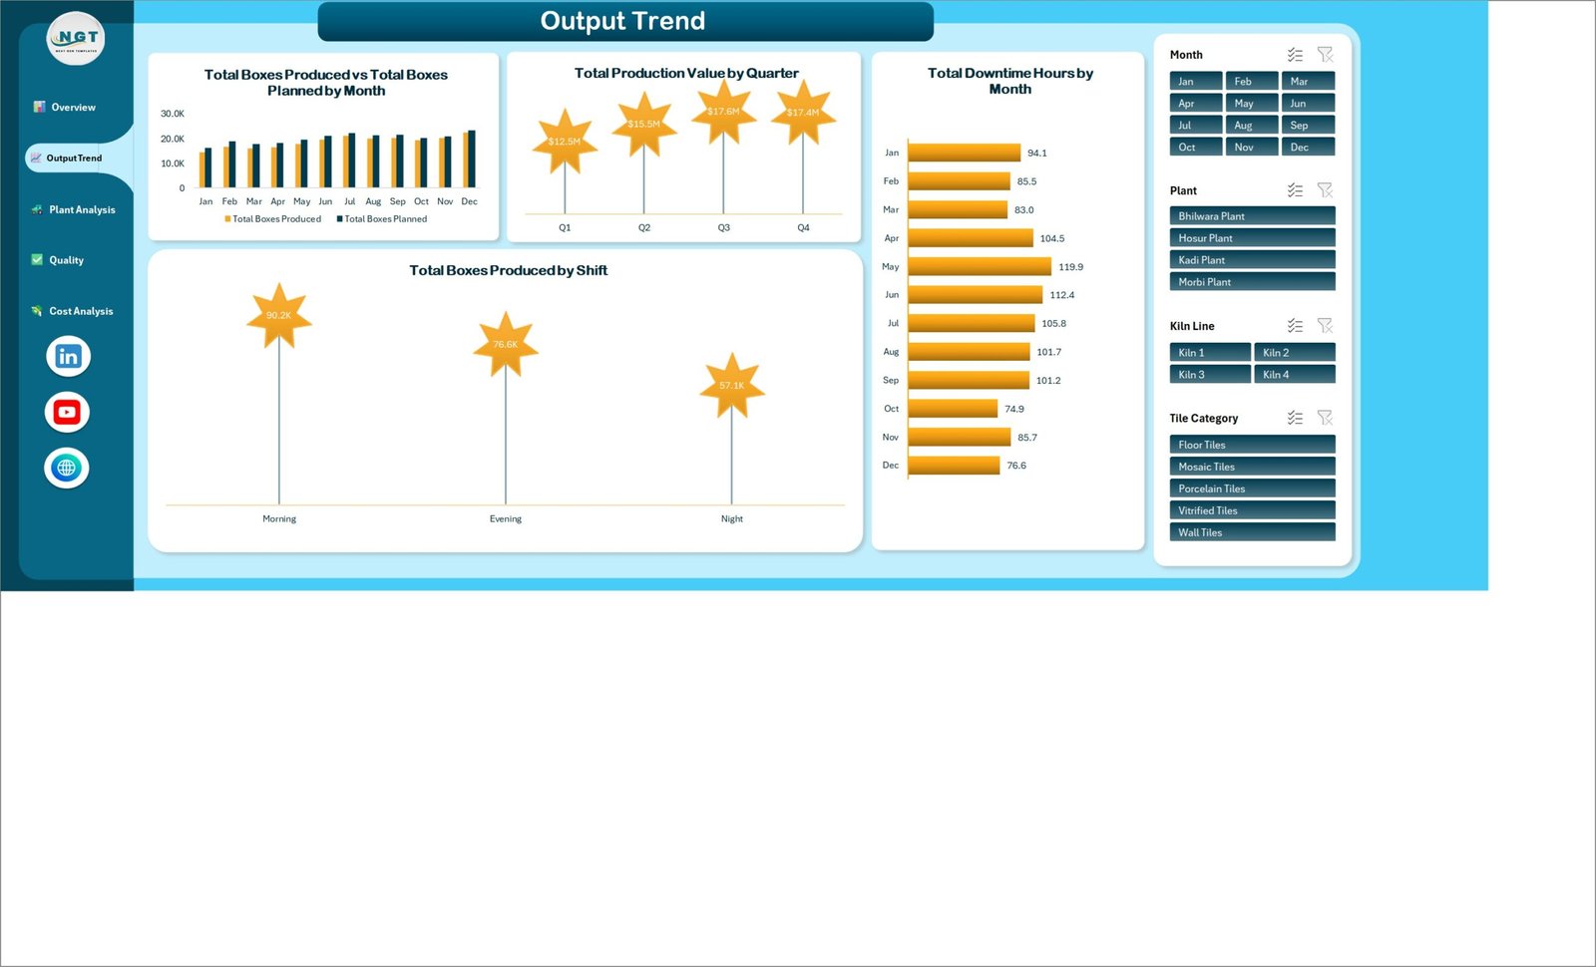Enable multi-select on Plant slicer
This screenshot has height=967, width=1596.
pos(1295,190)
